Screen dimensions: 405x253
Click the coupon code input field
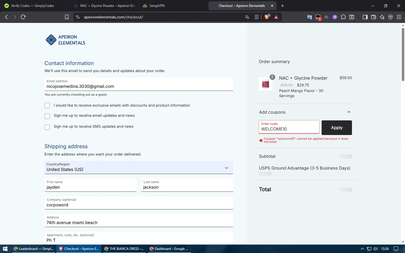pyautogui.click(x=289, y=127)
